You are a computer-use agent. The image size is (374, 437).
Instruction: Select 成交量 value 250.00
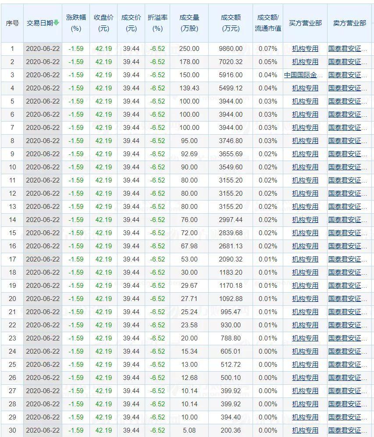[x=189, y=49]
